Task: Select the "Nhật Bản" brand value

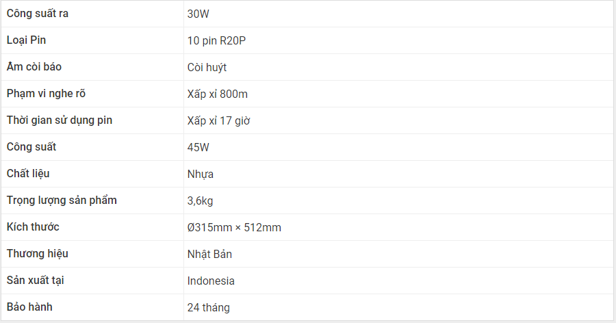Action: point(209,255)
